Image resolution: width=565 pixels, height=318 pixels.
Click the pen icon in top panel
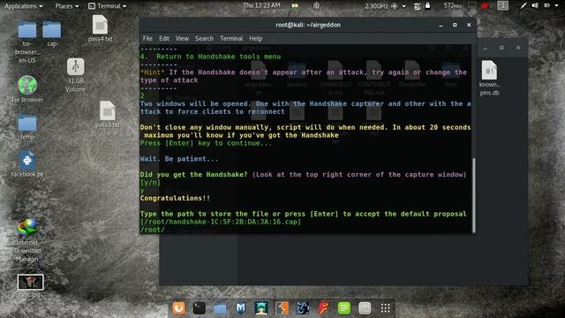pyautogui.click(x=523, y=6)
